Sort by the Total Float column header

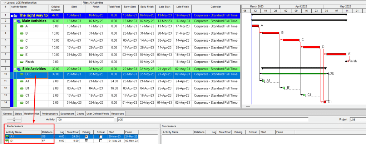coord(114,7)
